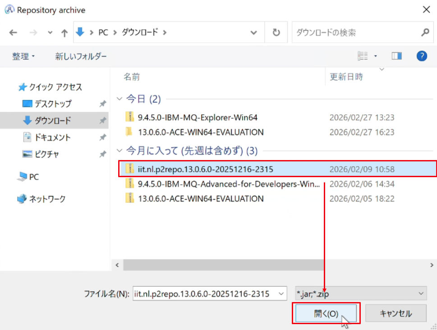Change view layout via view icon

(363, 56)
